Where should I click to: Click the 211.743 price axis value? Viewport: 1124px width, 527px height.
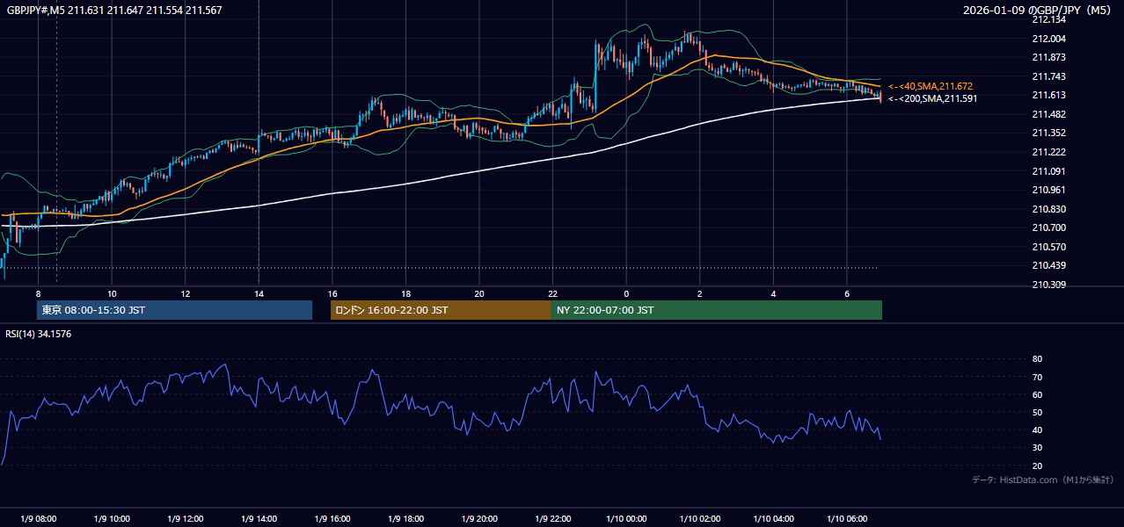pos(1048,76)
